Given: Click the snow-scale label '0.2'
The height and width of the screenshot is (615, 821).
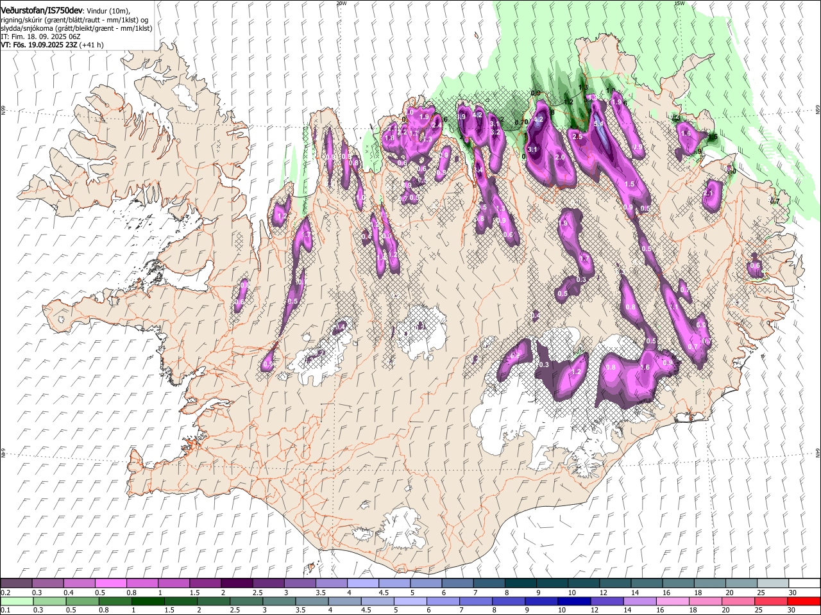Looking at the screenshot, I should click(x=5, y=593).
